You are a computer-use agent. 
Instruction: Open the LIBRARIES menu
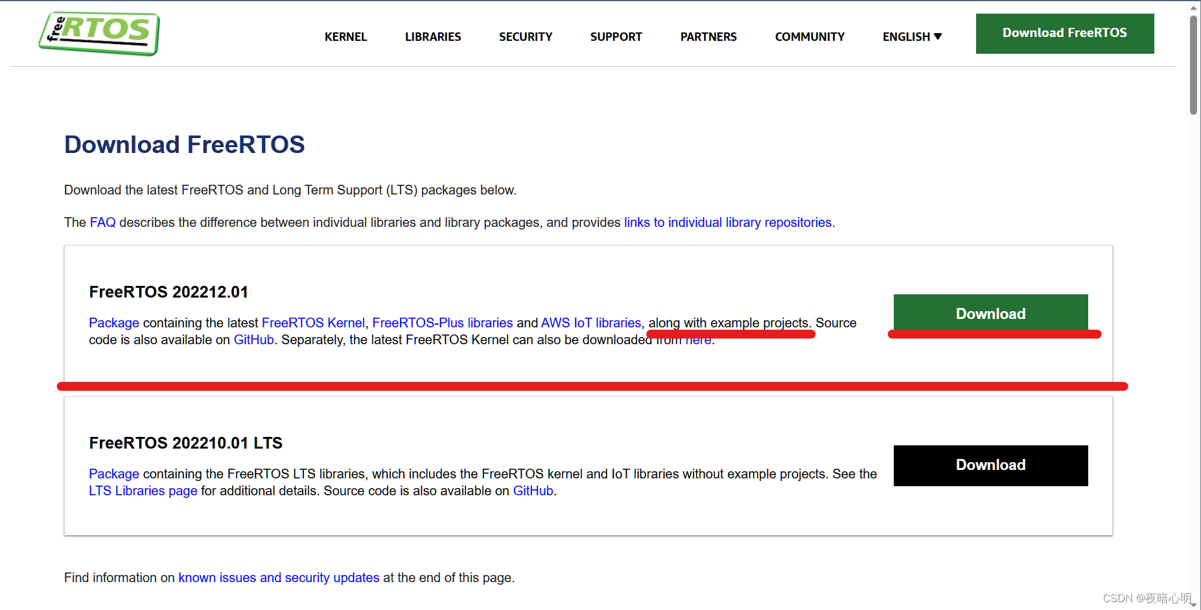pyautogui.click(x=433, y=37)
